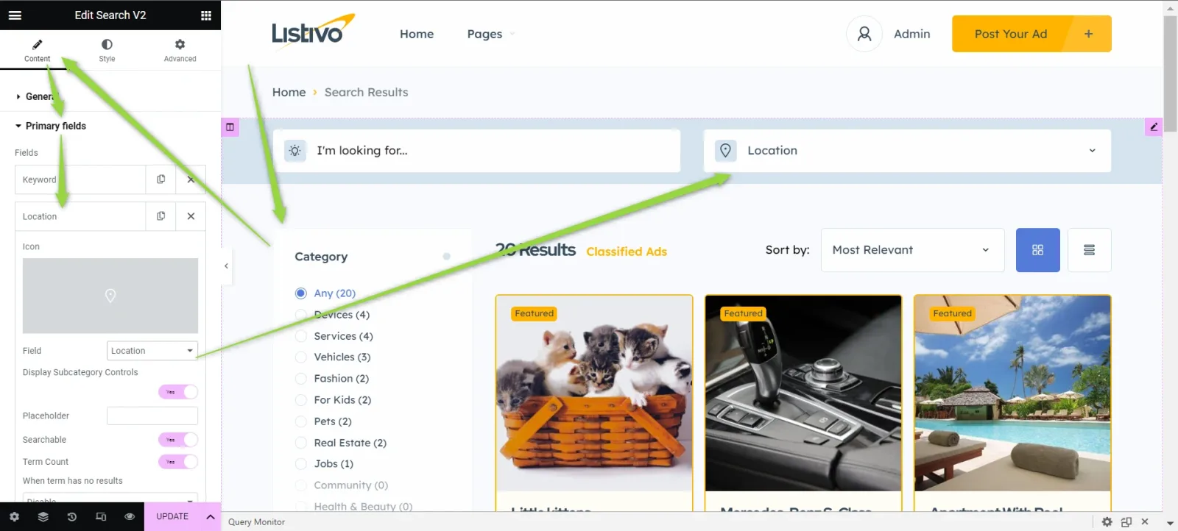This screenshot has height=531, width=1178.
Task: Toggle the Term Count switch
Action: [x=178, y=462]
